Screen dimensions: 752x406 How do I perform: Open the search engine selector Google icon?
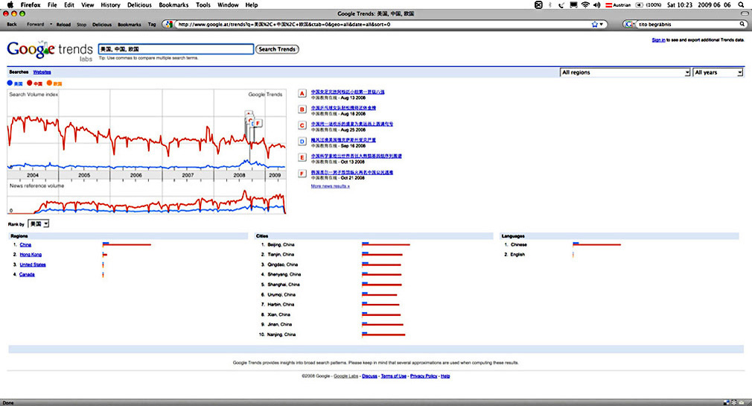click(x=630, y=24)
